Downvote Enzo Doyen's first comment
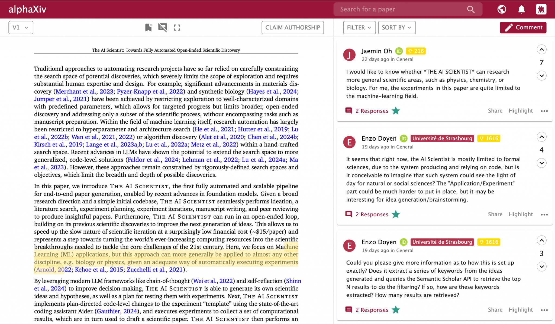 click(541, 163)
